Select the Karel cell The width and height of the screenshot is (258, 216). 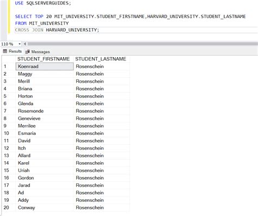[x=45, y=163]
